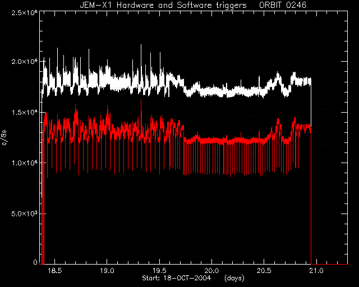Screen dimensions: 359x287
Task: Click the c/8s y-axis unit label
Action: (4, 137)
